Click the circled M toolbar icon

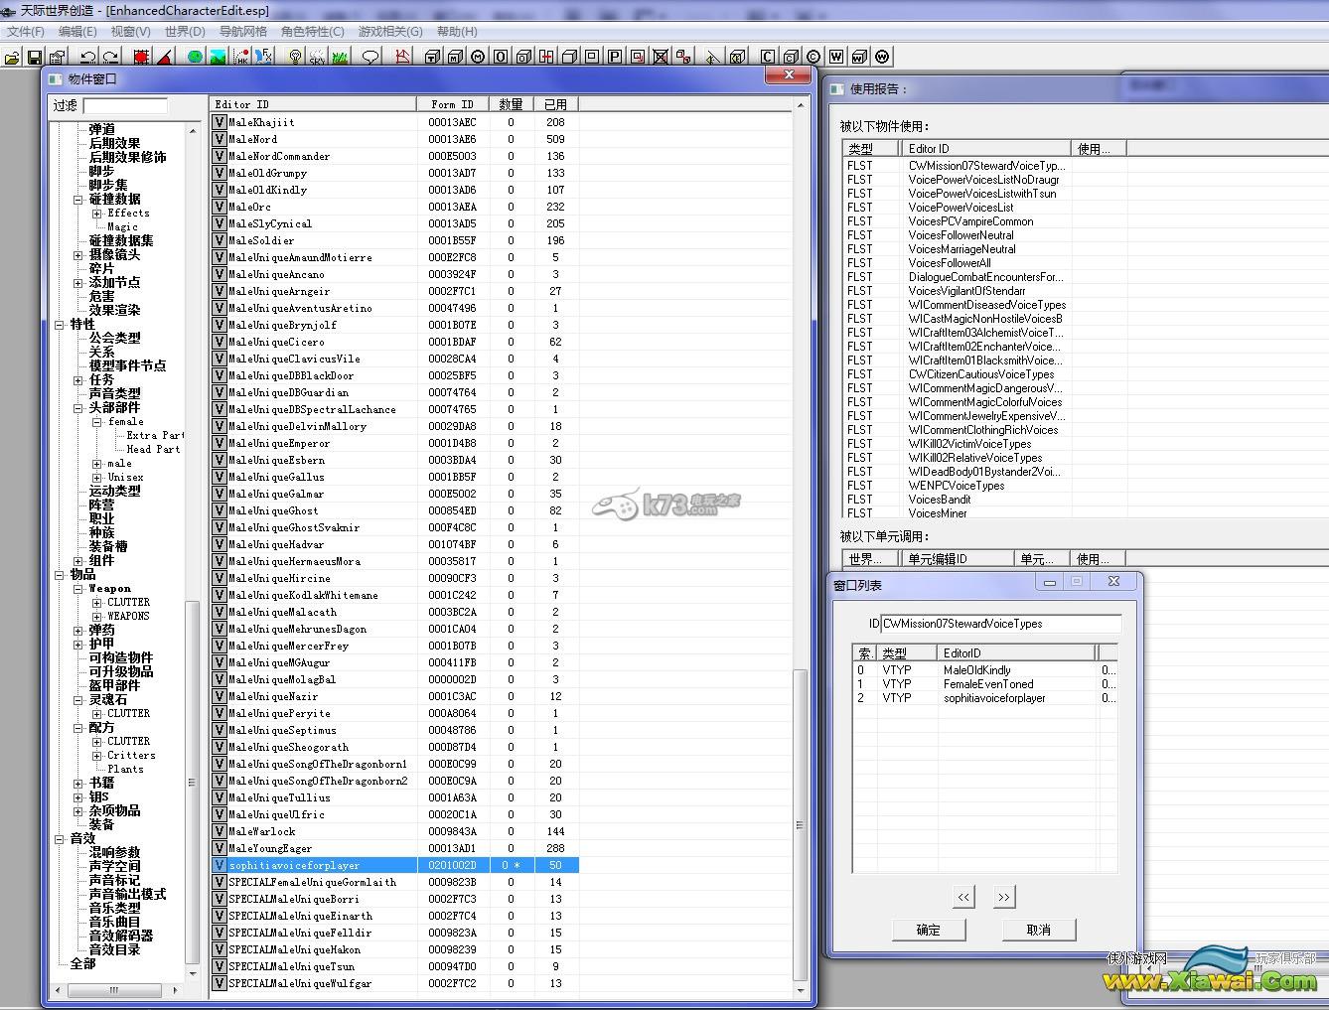click(x=478, y=57)
